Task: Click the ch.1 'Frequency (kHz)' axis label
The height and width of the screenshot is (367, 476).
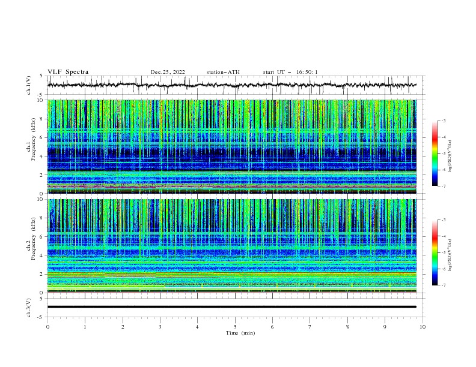Action: click(34, 140)
